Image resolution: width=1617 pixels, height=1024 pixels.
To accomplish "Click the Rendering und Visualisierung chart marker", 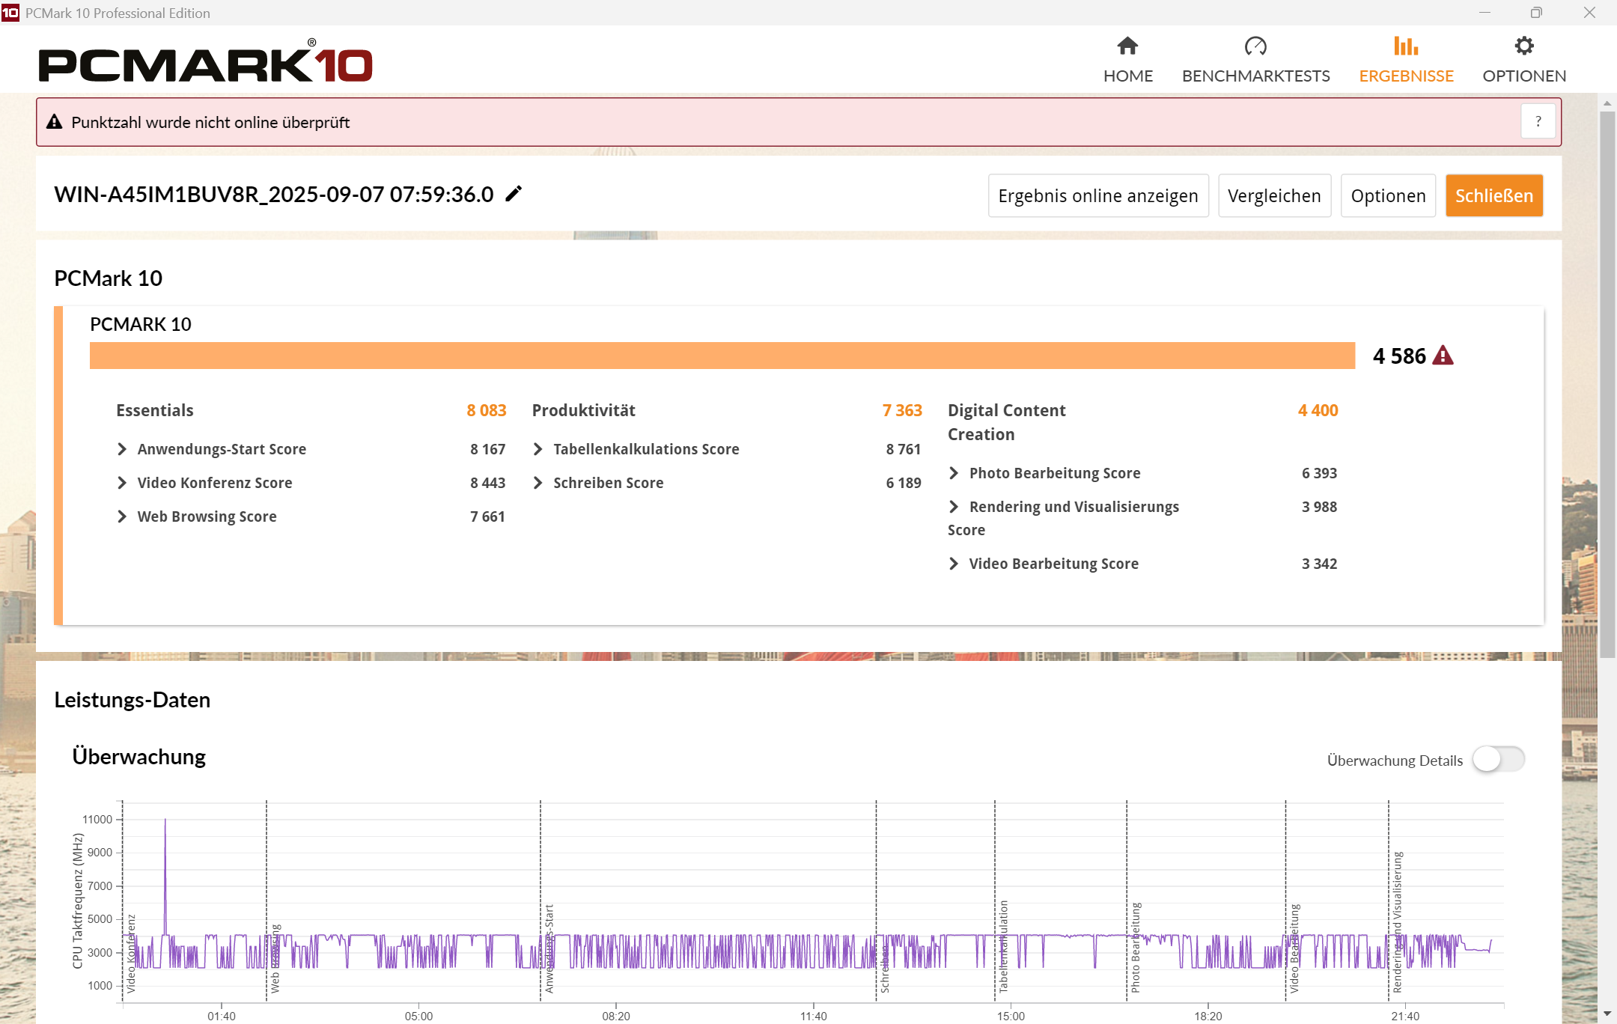I will (x=1397, y=922).
